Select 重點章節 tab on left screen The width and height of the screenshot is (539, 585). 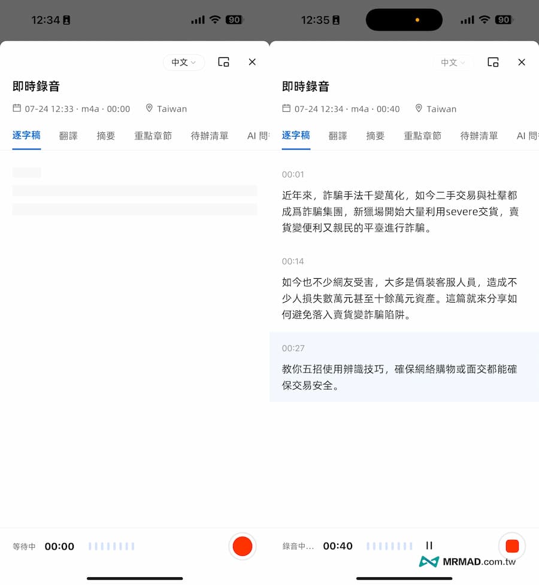(x=153, y=136)
